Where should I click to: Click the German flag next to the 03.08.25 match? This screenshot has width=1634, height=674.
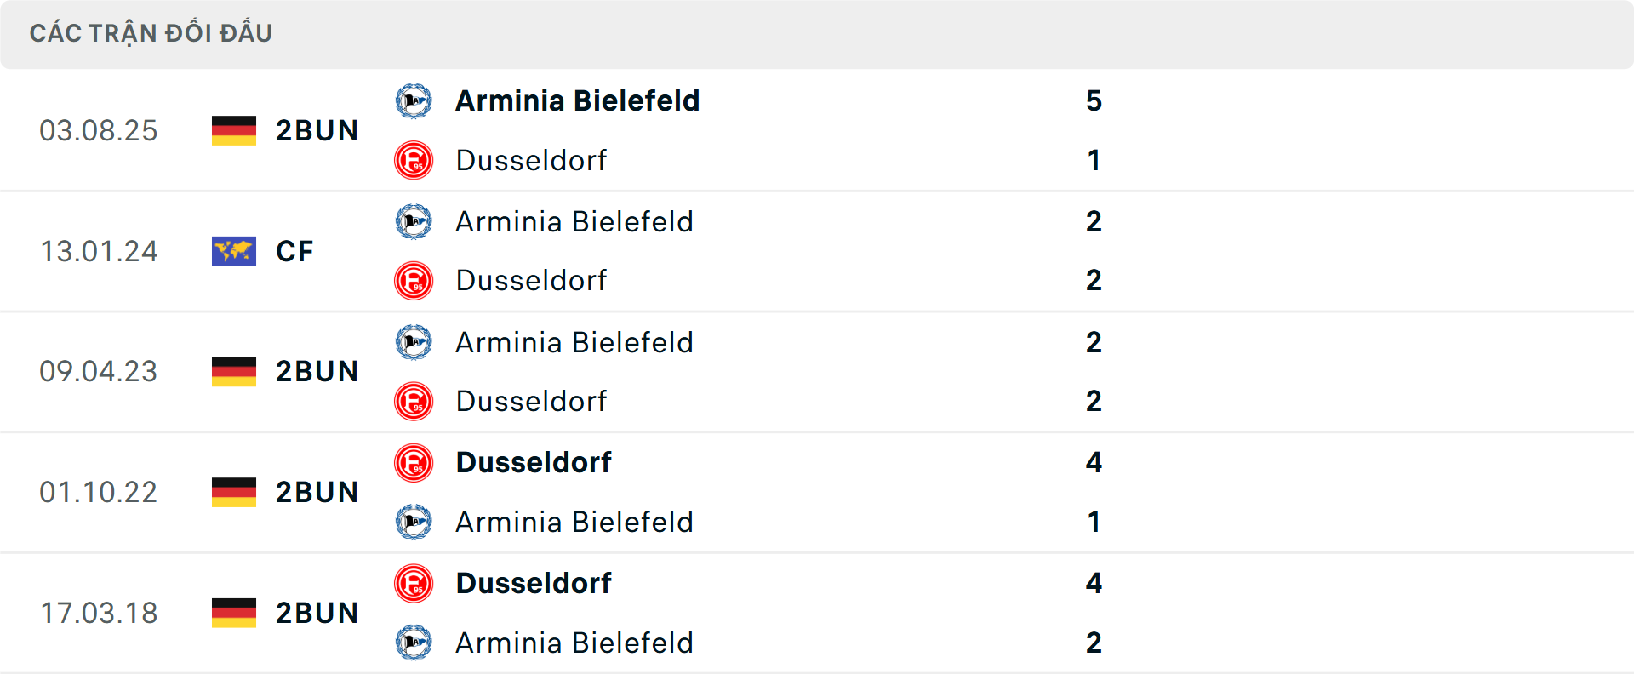(x=233, y=130)
